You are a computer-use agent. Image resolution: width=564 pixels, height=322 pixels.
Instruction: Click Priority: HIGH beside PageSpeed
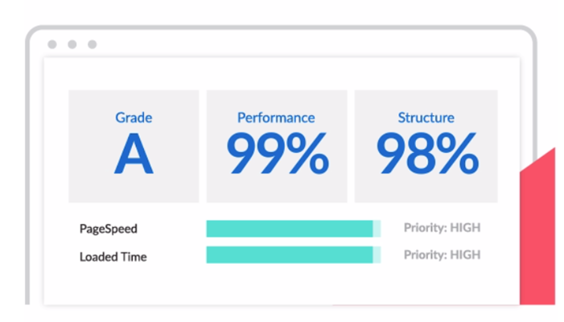pyautogui.click(x=442, y=228)
